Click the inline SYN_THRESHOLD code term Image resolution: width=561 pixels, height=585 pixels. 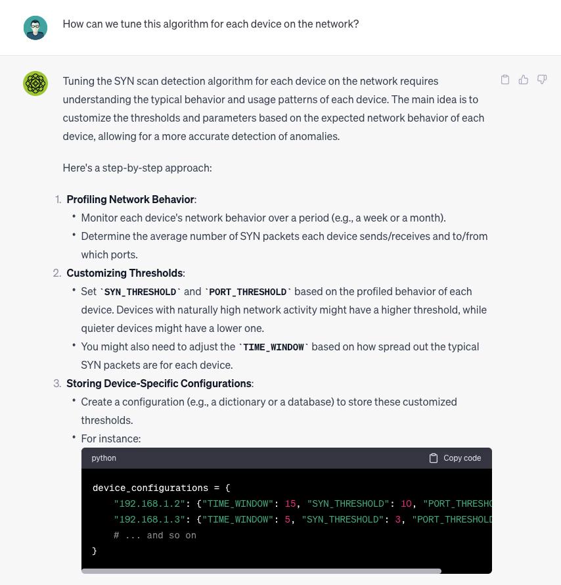(140, 292)
